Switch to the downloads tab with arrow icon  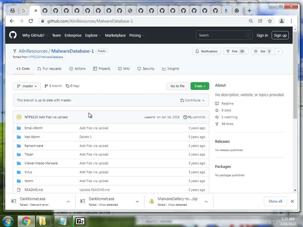(x=226, y=11)
